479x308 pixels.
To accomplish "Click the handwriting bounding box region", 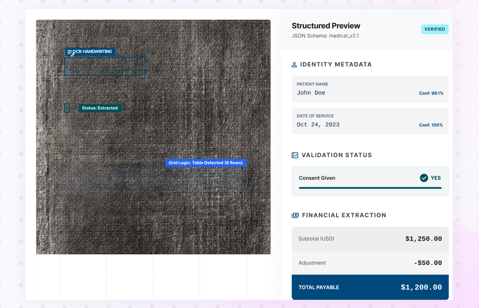I will (x=105, y=66).
